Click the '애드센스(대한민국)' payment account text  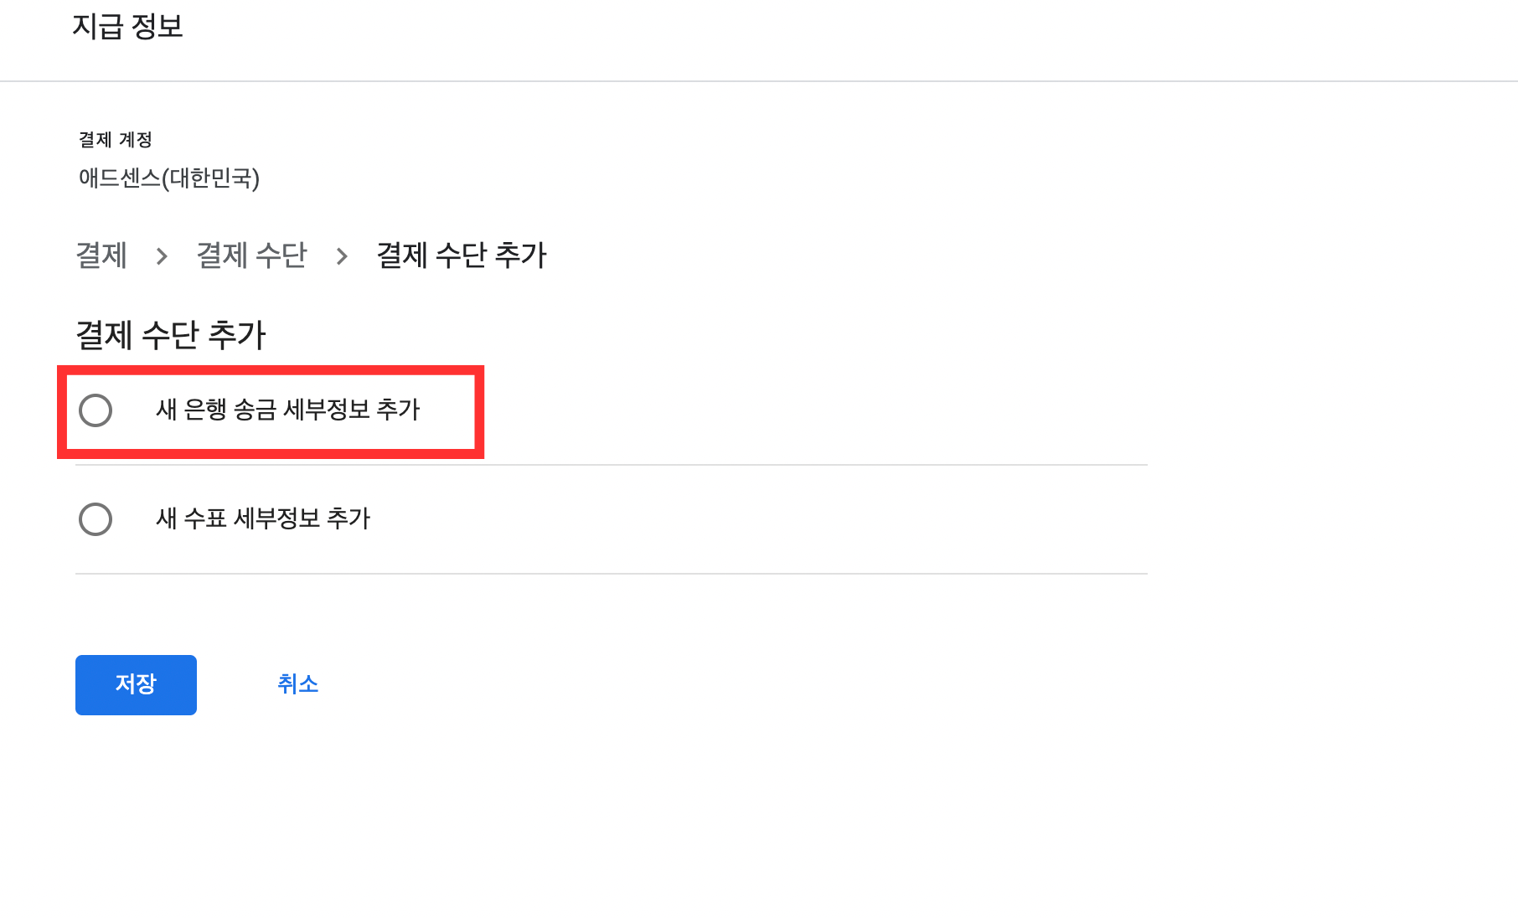(x=168, y=178)
